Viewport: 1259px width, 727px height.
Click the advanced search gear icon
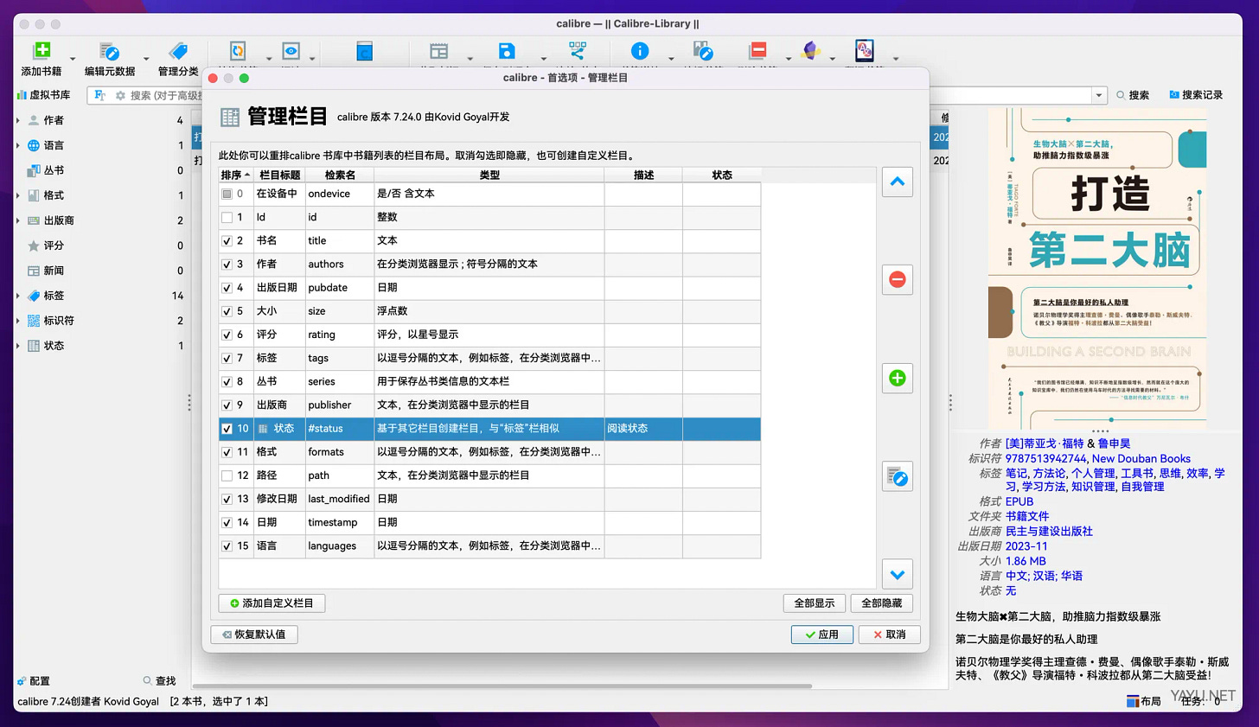tap(120, 95)
